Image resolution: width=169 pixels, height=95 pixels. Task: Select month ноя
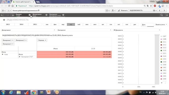click(x=127, y=25)
